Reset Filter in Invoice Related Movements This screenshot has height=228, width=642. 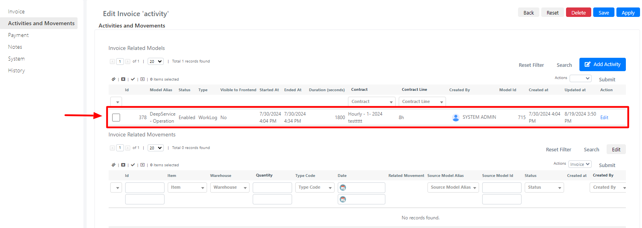point(559,150)
